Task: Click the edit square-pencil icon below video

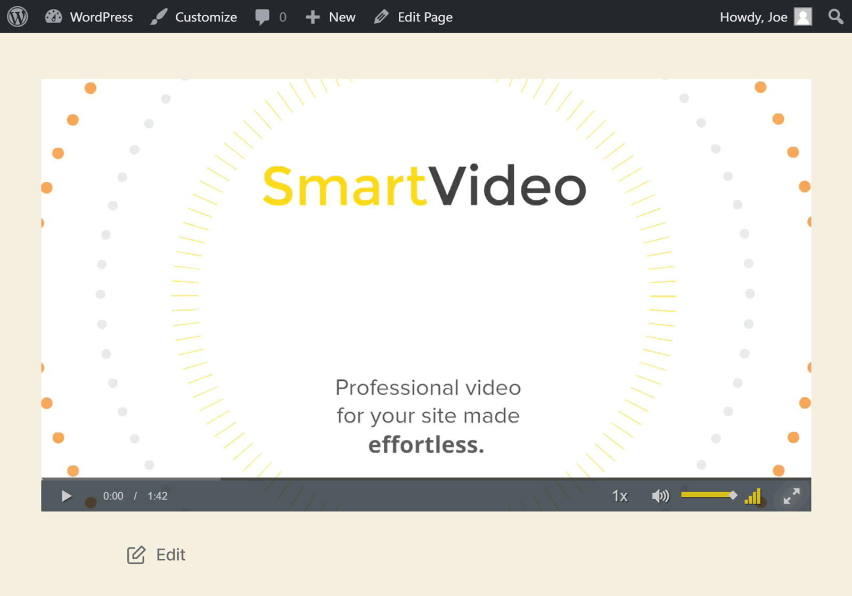Action: pyautogui.click(x=136, y=554)
